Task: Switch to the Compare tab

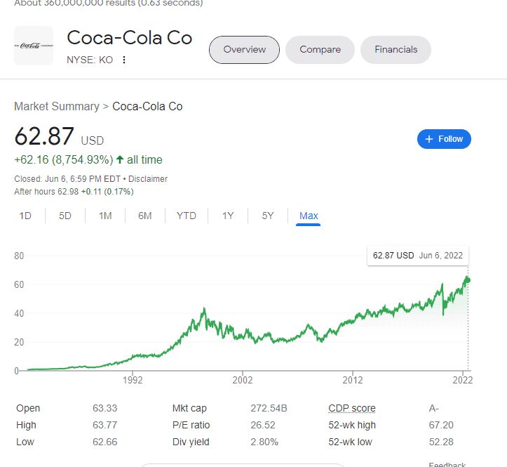Action: tap(320, 50)
